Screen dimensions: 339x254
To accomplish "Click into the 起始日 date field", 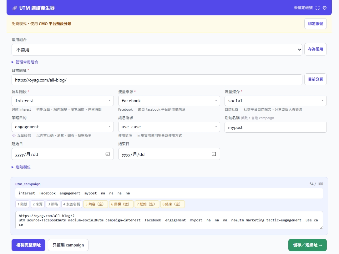I will tap(63, 154).
